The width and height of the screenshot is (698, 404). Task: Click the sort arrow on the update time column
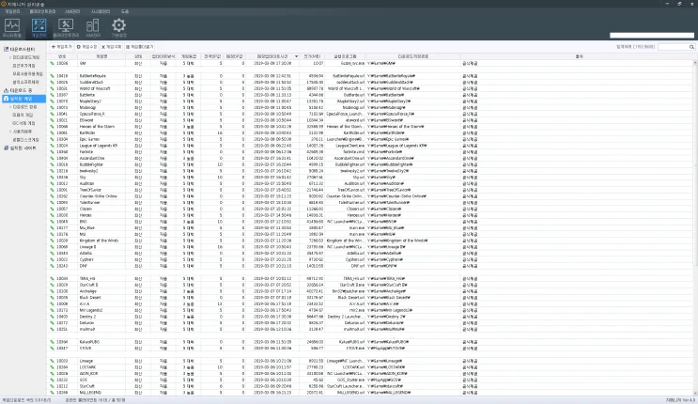pyautogui.click(x=297, y=56)
